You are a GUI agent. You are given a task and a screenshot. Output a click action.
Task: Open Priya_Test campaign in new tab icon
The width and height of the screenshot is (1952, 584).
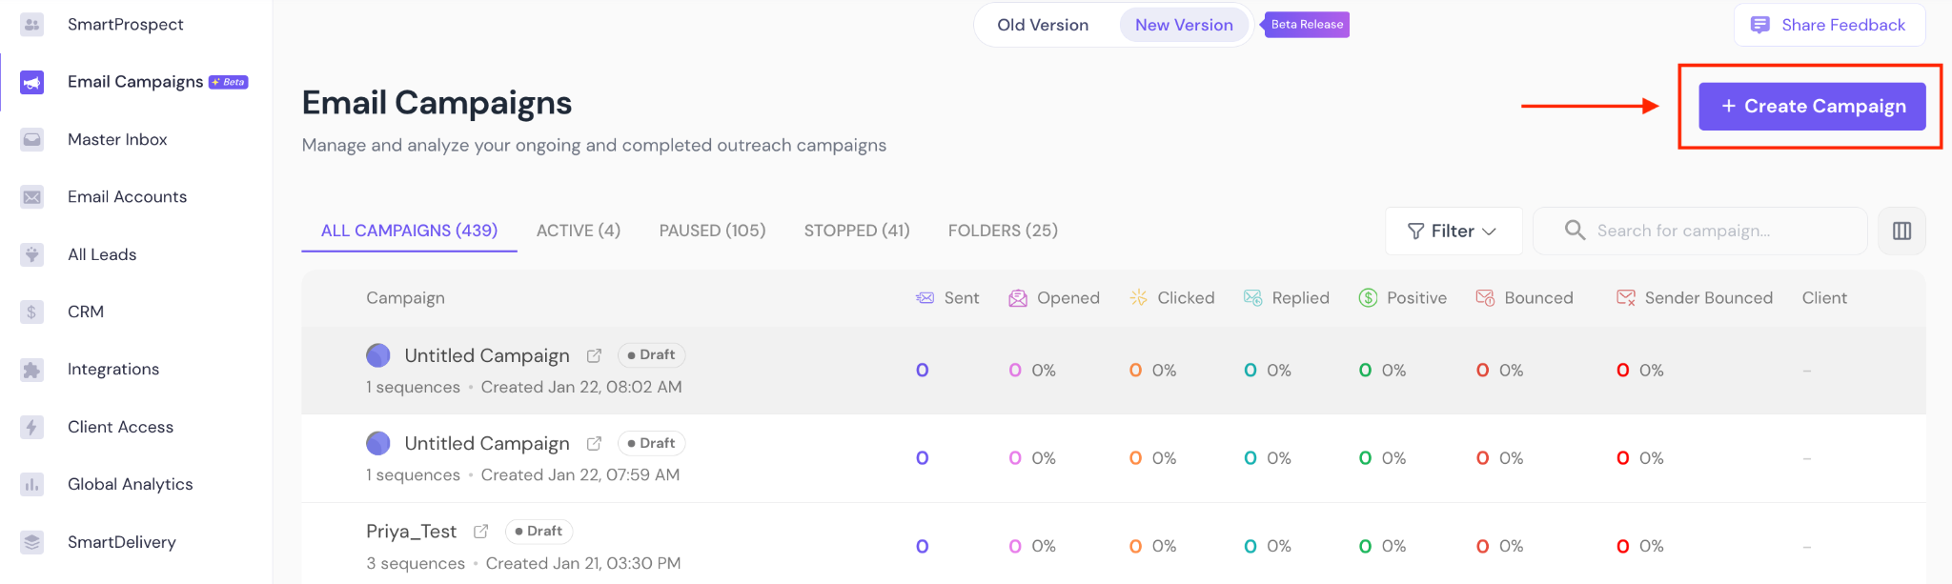coord(481,532)
